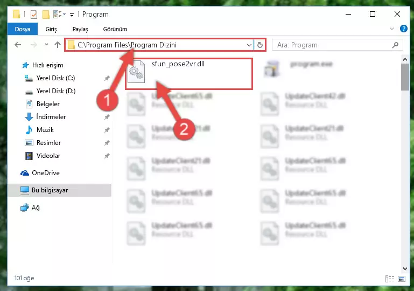Expand the address bar history dropdown
414x291 pixels.
click(x=249, y=45)
